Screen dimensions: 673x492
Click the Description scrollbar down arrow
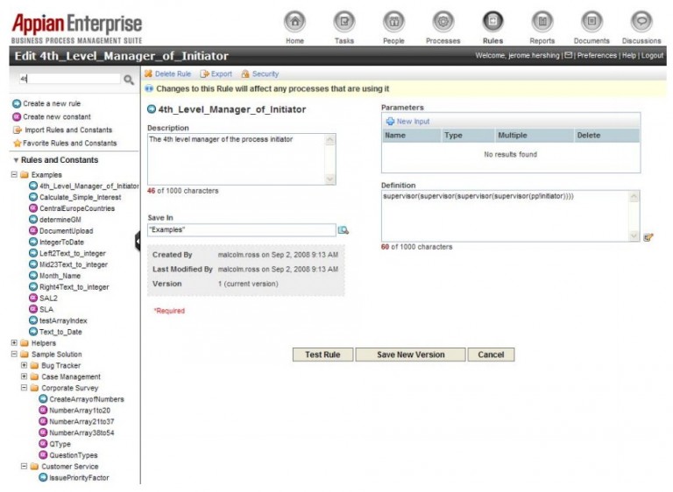(330, 179)
